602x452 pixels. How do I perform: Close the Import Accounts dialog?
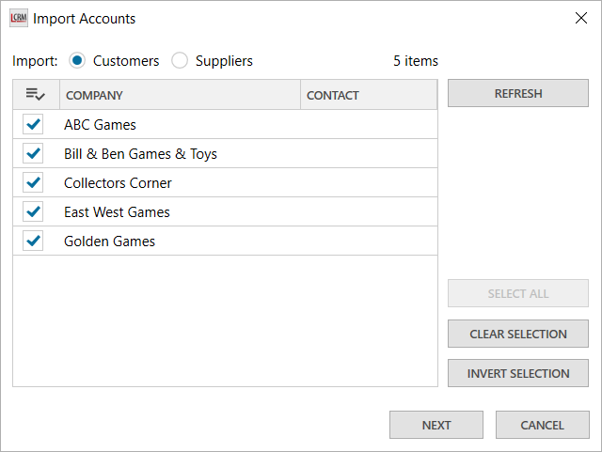click(x=580, y=18)
